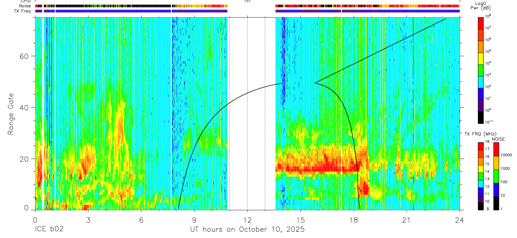This screenshot has width=517, height=238.
Task: Click the red top segment of TX FRQ colorbar
Action: 480,146
